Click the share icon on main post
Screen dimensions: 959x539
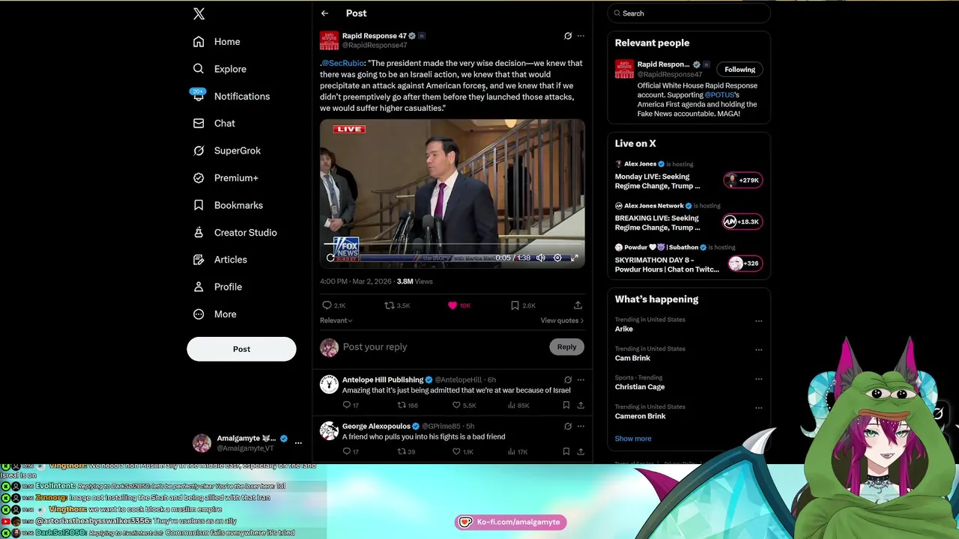(578, 305)
